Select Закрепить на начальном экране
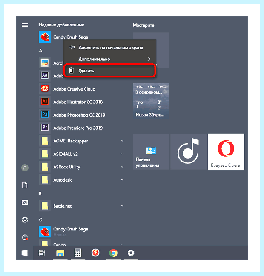264x276 pixels. coord(110,48)
